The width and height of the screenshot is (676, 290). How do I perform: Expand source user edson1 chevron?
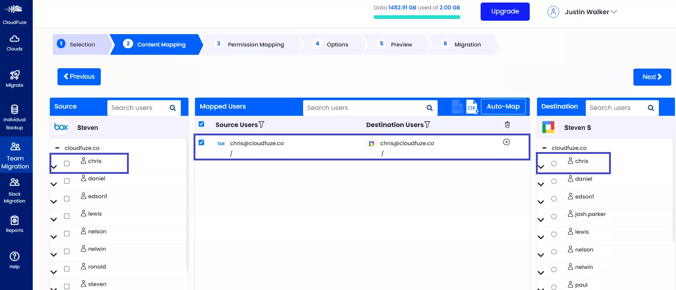coord(54,202)
